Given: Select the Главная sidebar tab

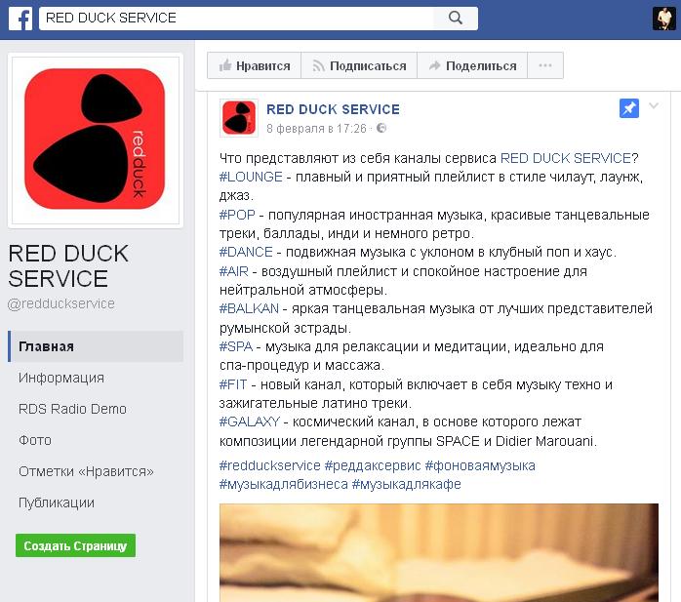Looking at the screenshot, I should [96, 346].
